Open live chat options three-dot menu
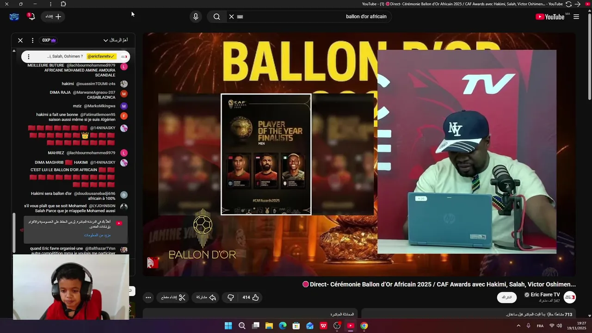The width and height of the screenshot is (592, 333). pyautogui.click(x=32, y=40)
